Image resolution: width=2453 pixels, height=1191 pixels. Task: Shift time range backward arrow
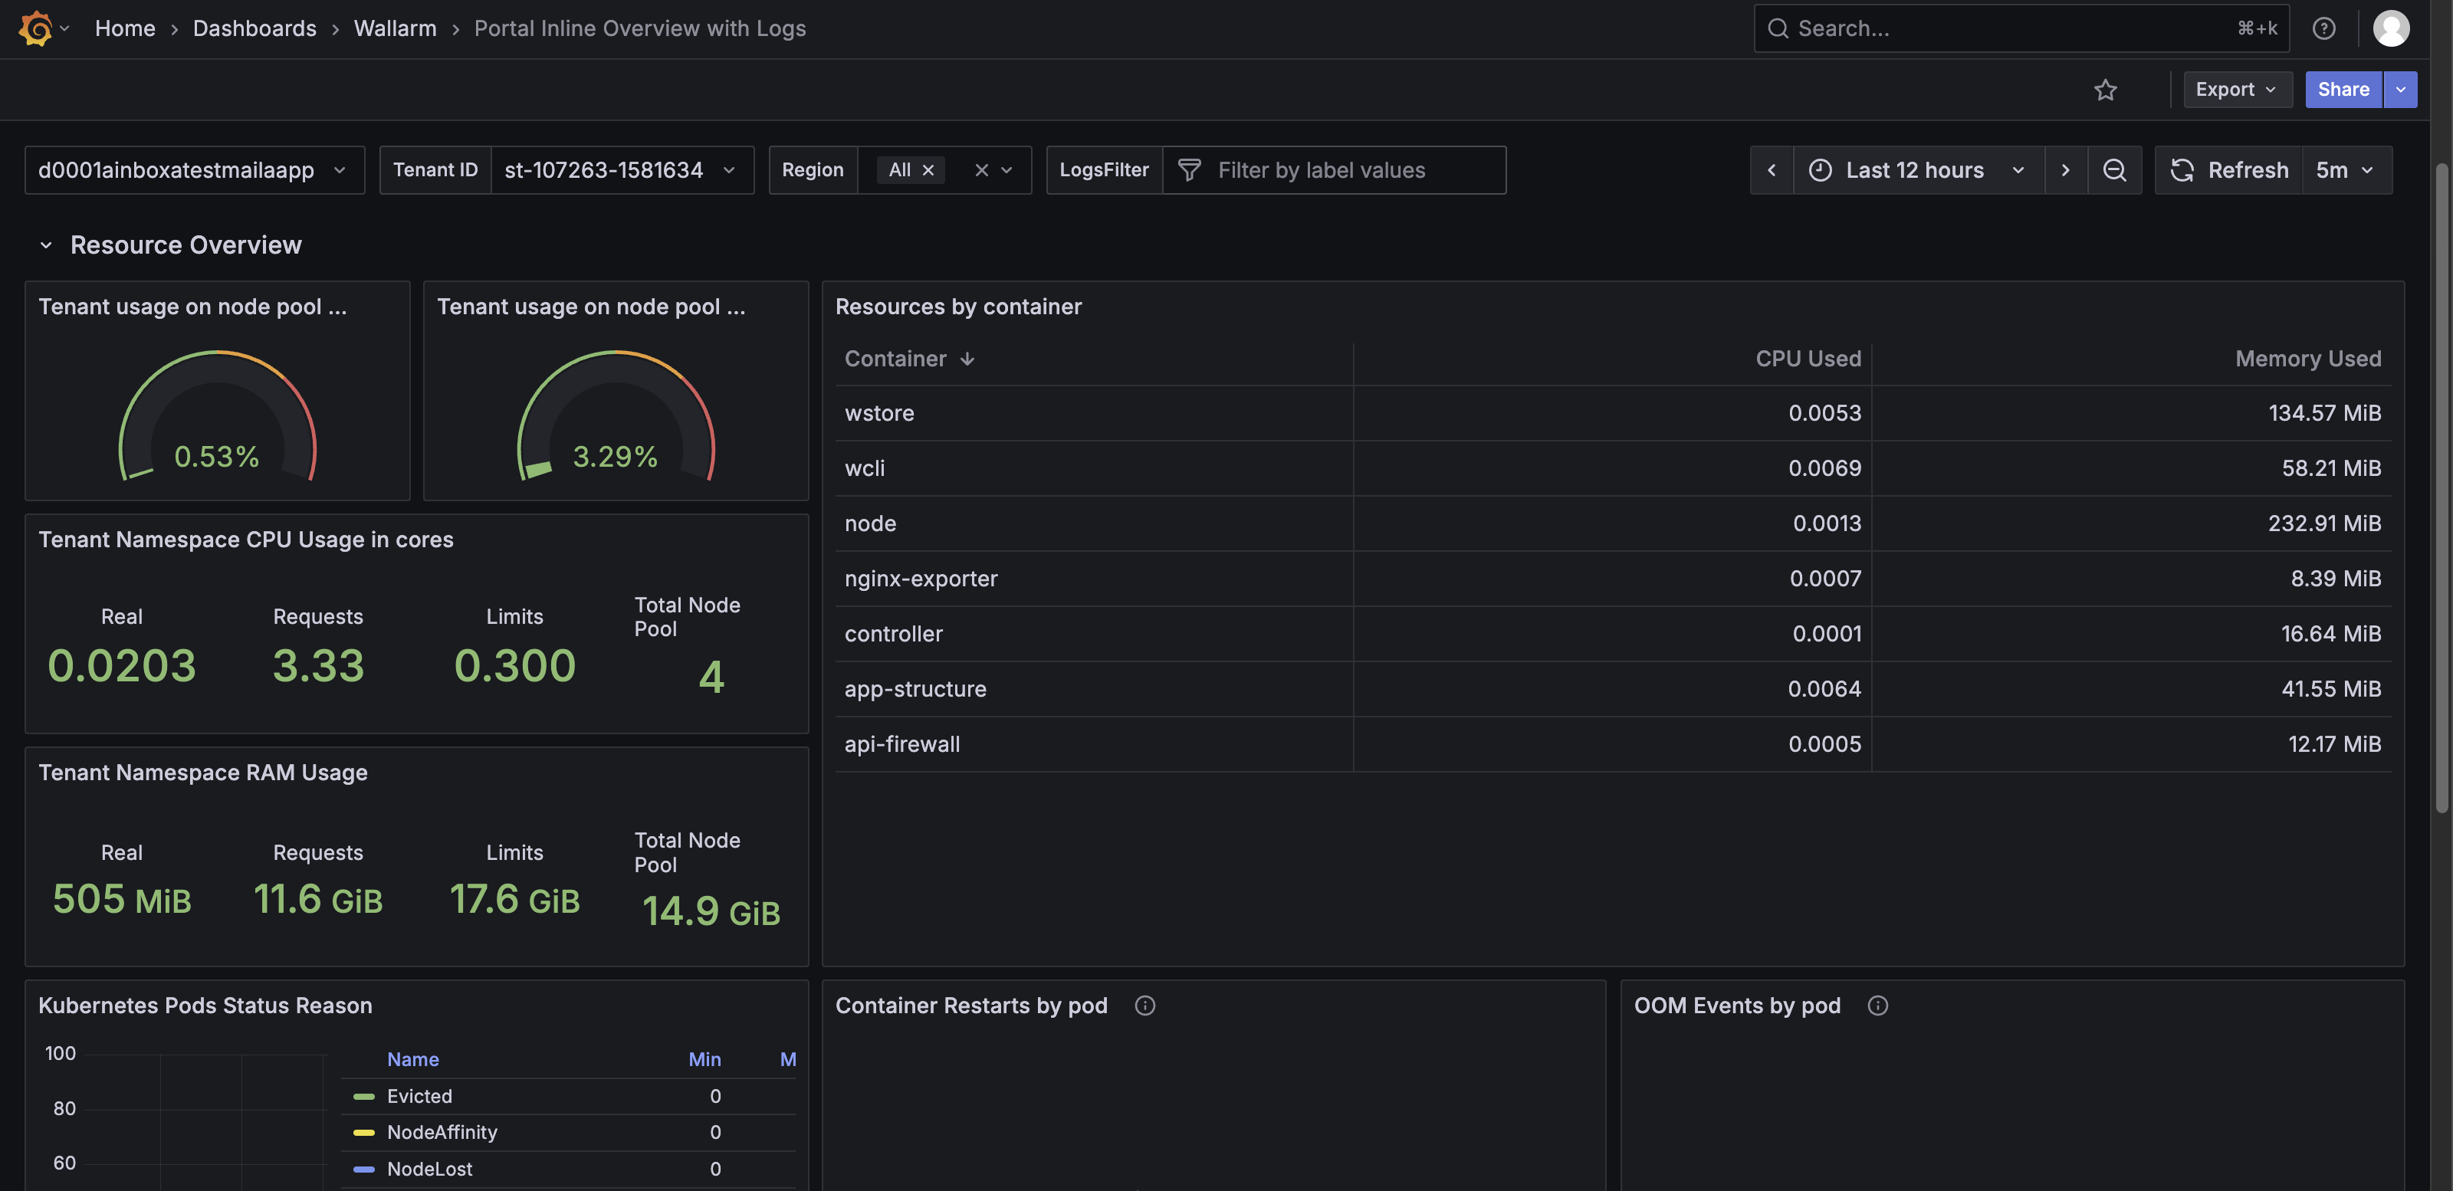tap(1772, 170)
